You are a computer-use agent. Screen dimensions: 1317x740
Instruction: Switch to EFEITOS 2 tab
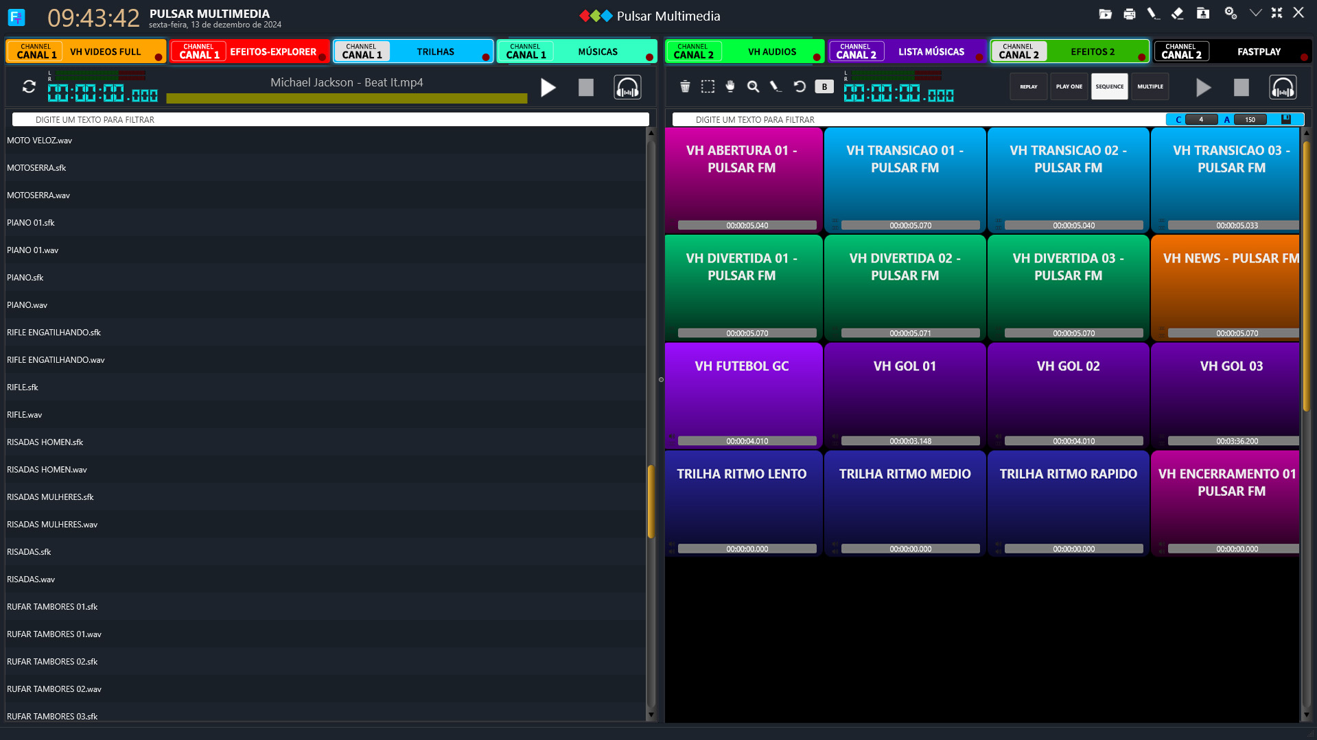1070,51
